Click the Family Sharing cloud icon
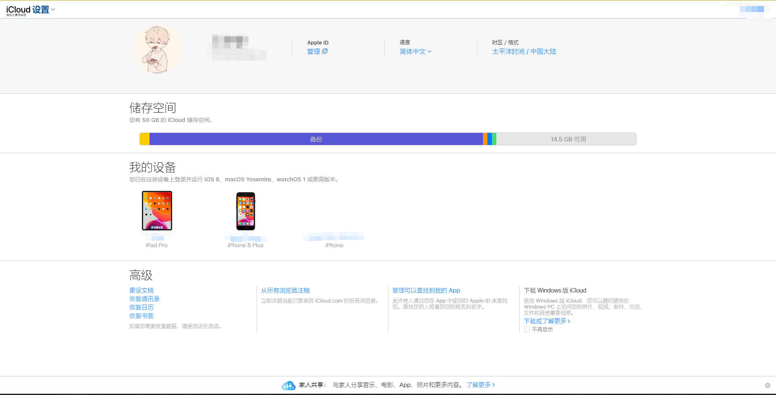Screen dimensions: 776x395 [x=288, y=385]
